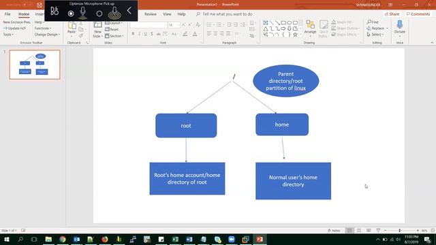Click the Windows Start button

pos(7,239)
